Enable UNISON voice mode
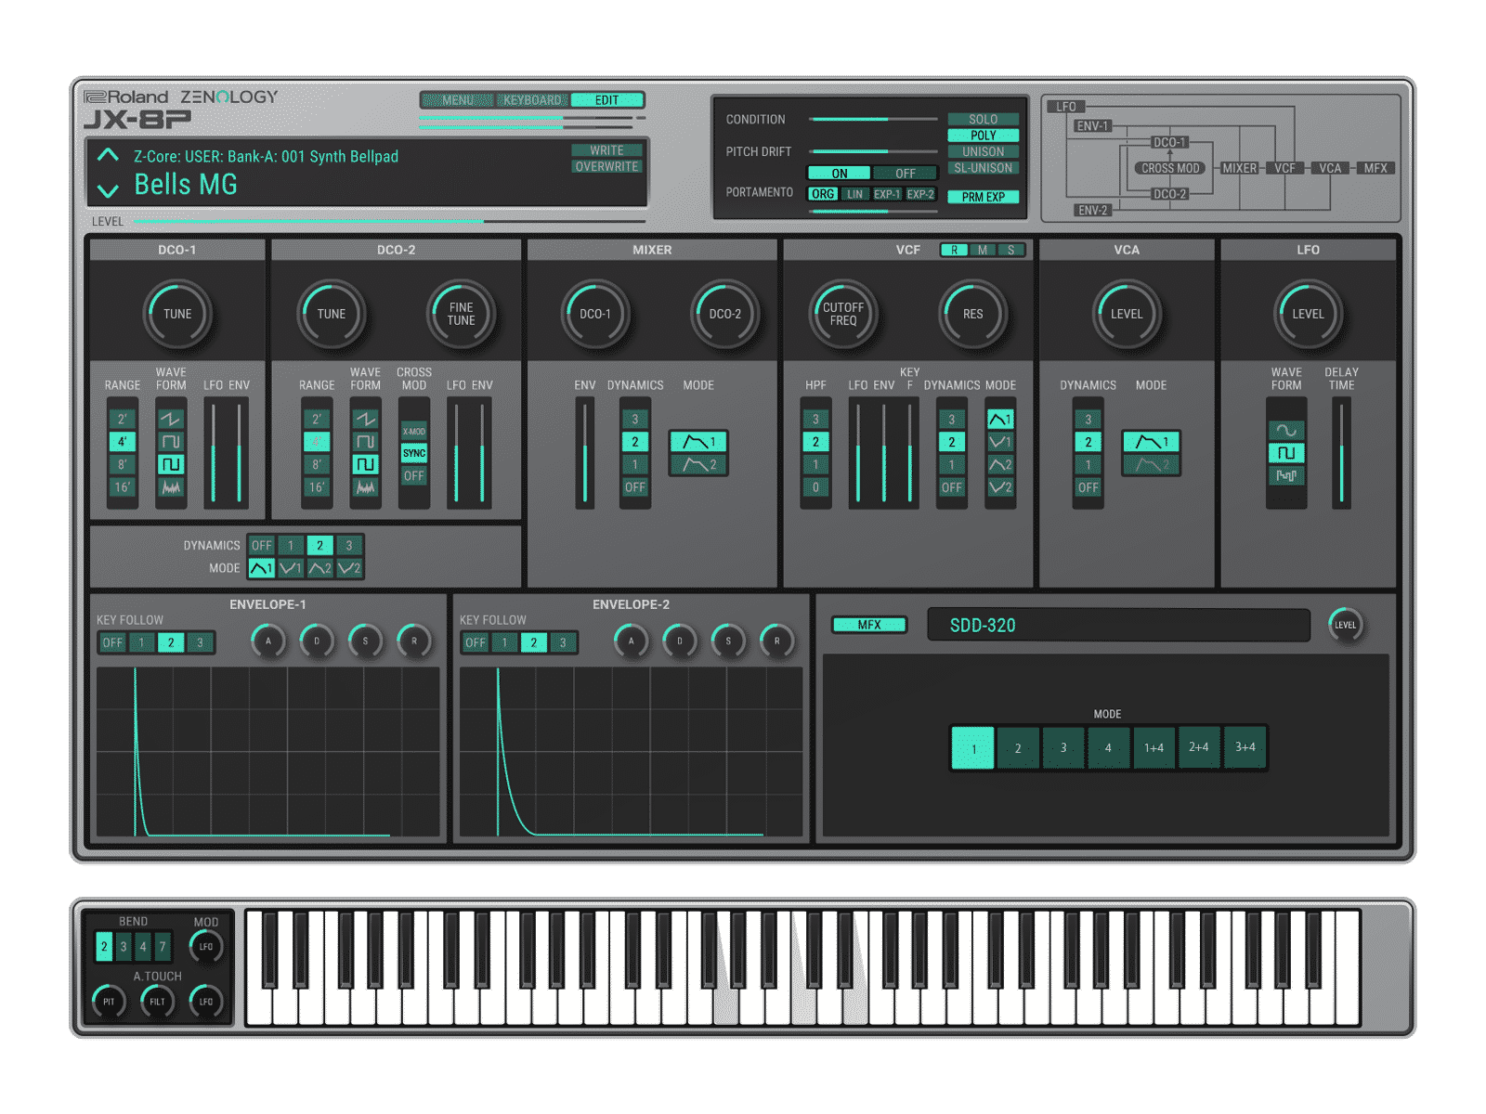 (983, 152)
